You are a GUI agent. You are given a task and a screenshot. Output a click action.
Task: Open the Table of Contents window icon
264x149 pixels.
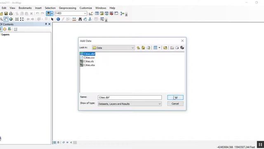(97, 13)
